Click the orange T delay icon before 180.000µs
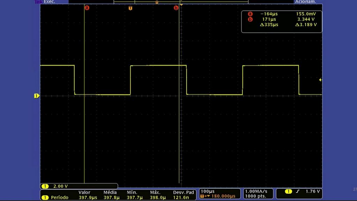 (202, 196)
